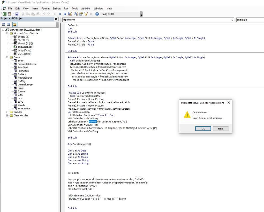Image resolution: width=264 pixels, height=212 pixels.
Task: Collapse the Microsoft Excel Objects folder
Action: [x=7, y=33]
